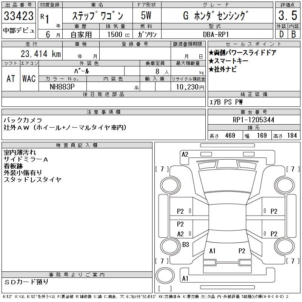302x302 pixels.
Task: Click the 初度登録 header
Action: [x=50, y=5]
